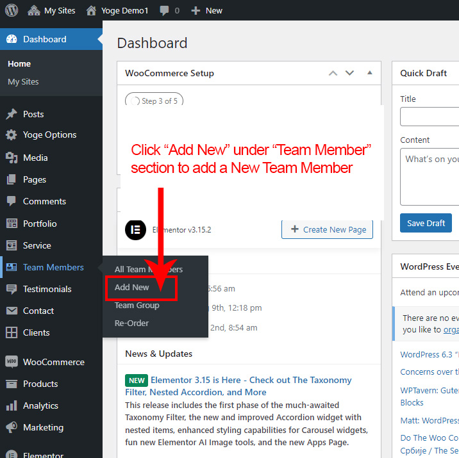This screenshot has width=459, height=458.
Task: Click the Create New Page button
Action: pos(327,229)
